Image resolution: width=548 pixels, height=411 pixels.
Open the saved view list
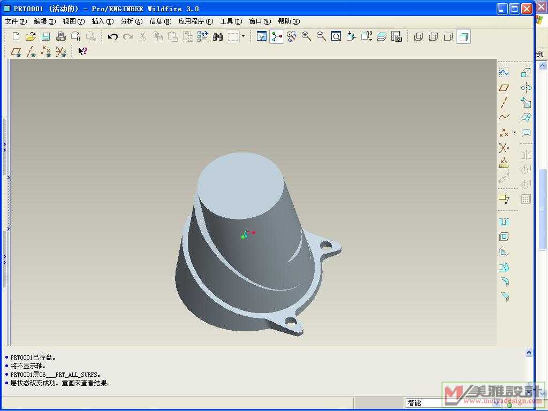pos(366,36)
